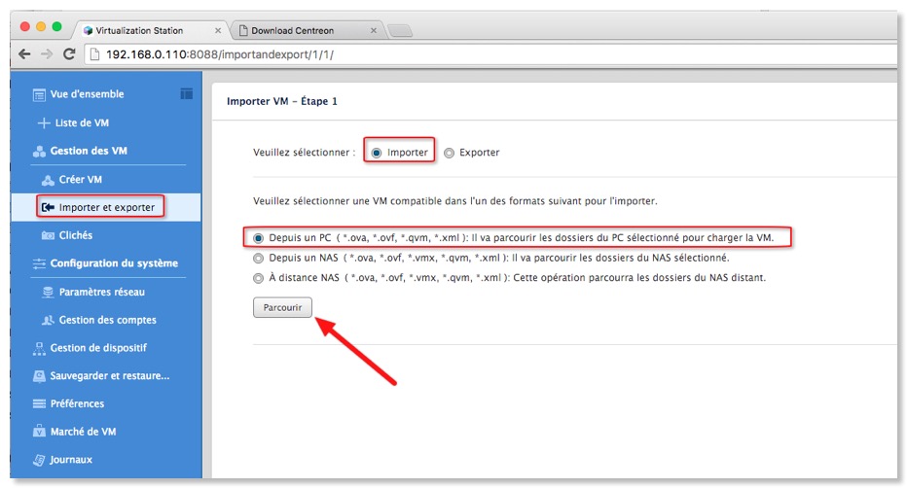907x488 pixels.
Task: Open Importer et exporter menu item
Action: [x=106, y=207]
